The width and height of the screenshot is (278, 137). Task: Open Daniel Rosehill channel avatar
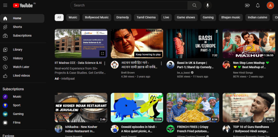pos(59,129)
